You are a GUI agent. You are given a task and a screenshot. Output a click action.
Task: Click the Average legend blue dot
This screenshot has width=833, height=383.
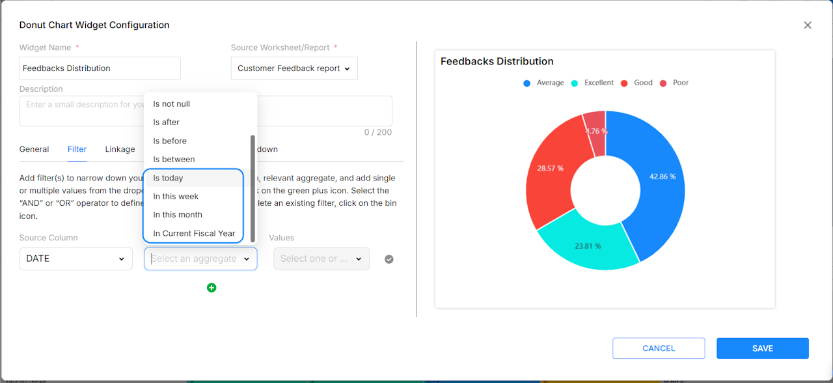527,83
